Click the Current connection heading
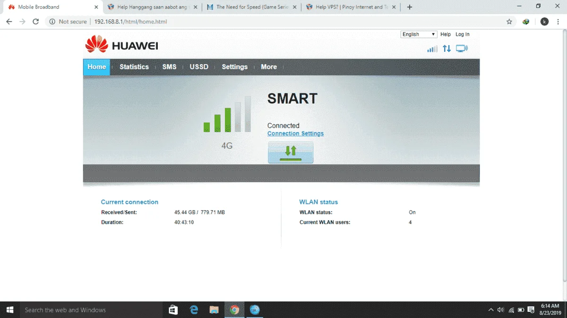Screen dimensions: 567x318 click(129, 202)
